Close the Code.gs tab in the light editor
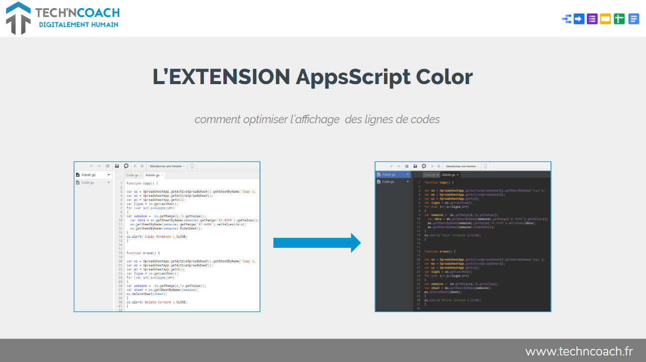 point(141,175)
